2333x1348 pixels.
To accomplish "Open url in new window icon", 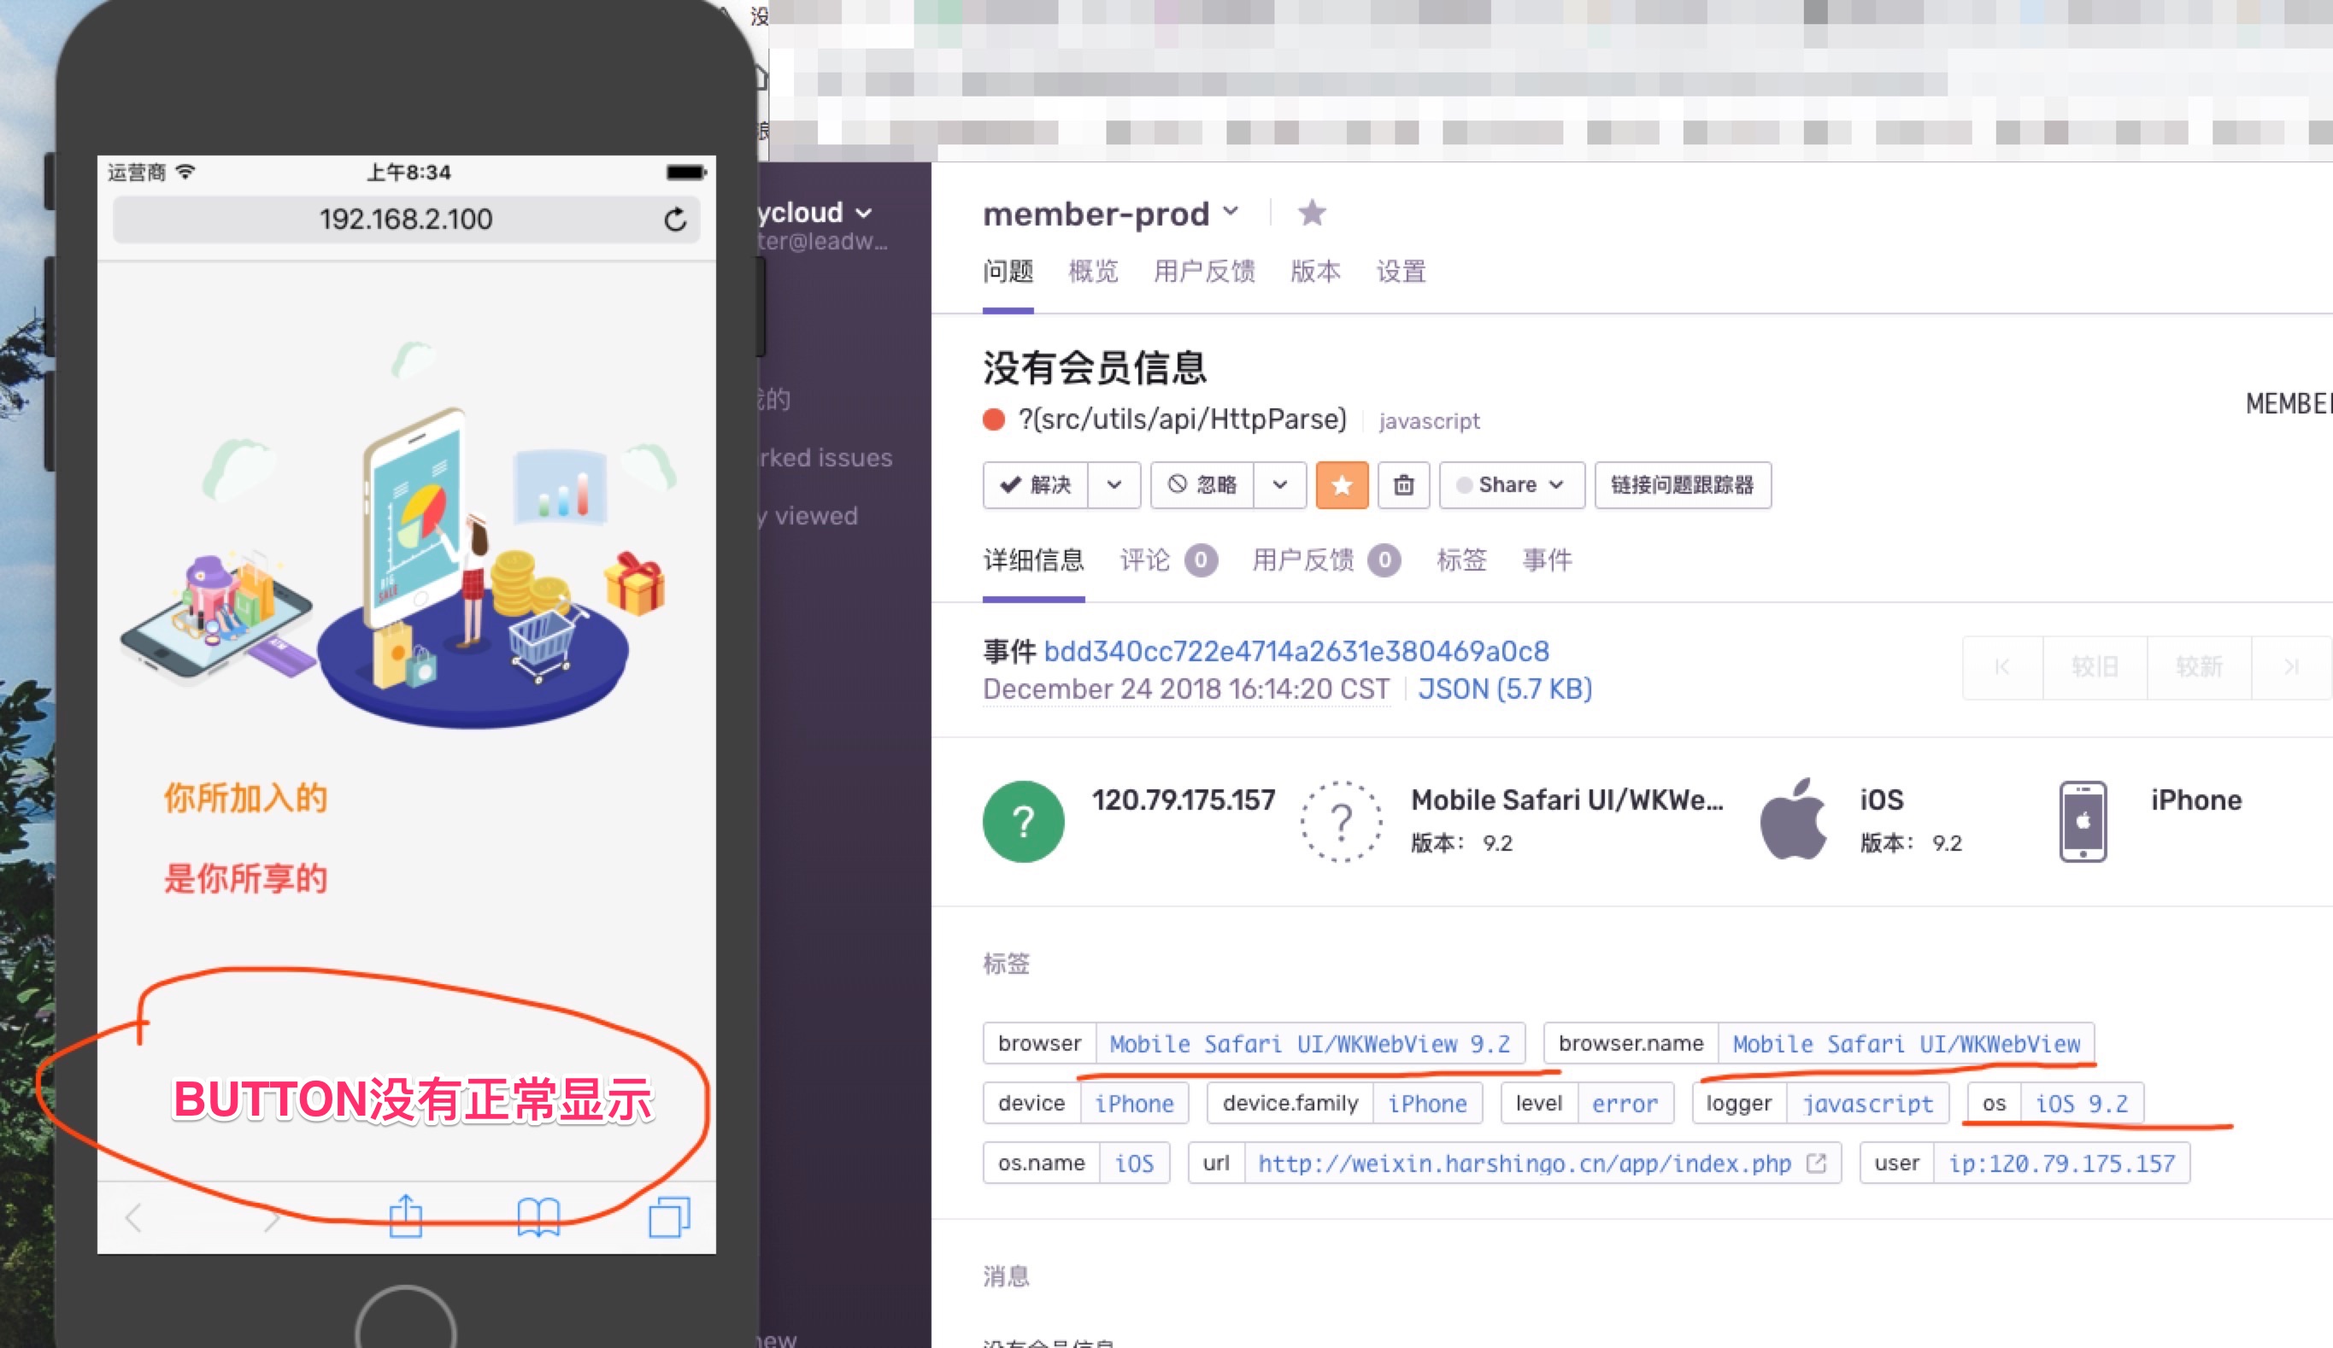I will pos(1817,1162).
